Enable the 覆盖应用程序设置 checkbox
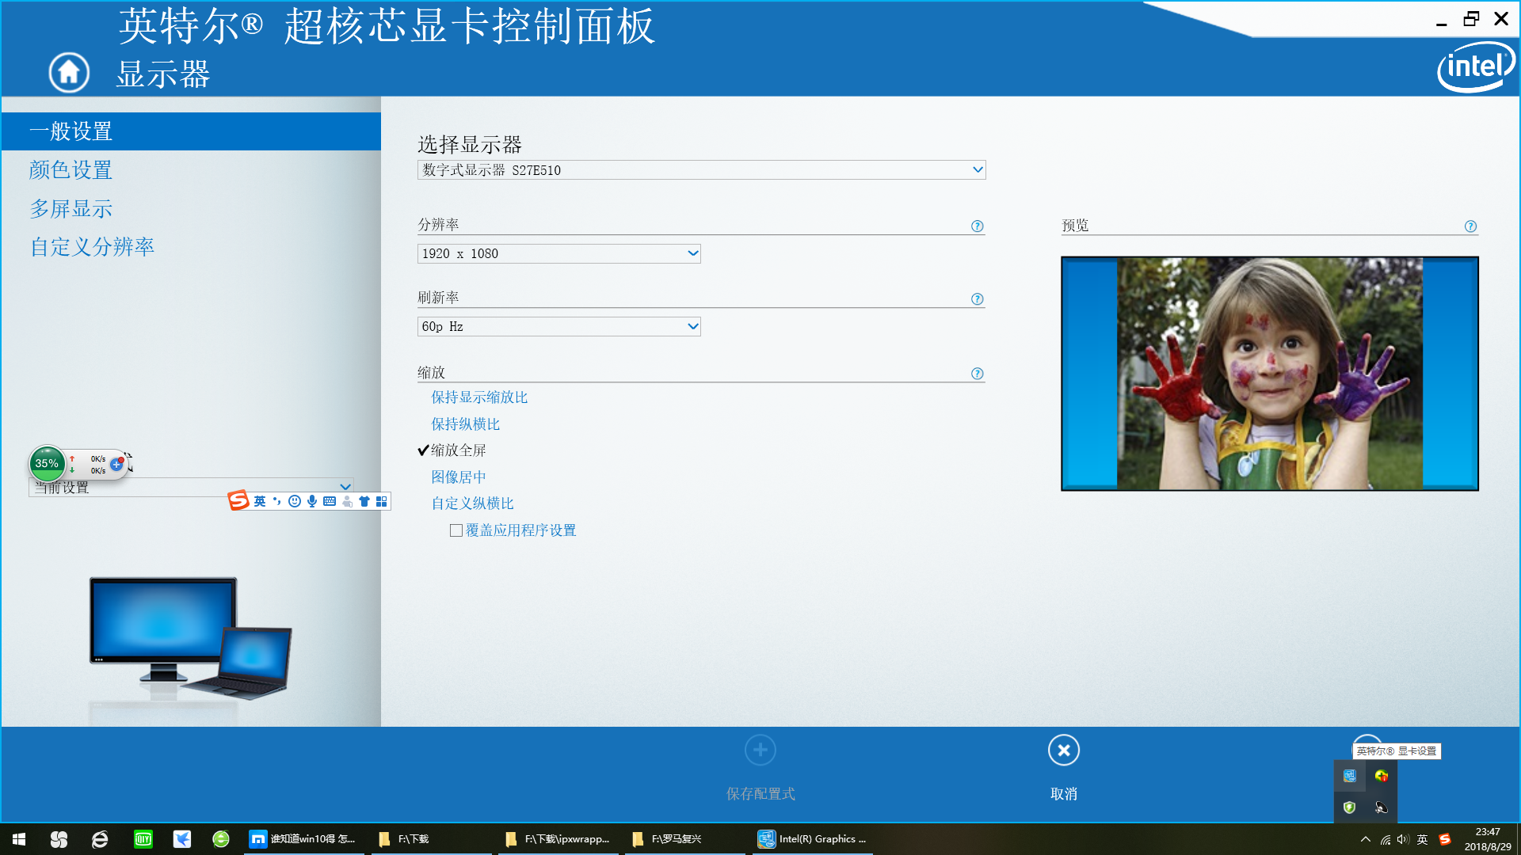This screenshot has width=1521, height=855. [x=456, y=530]
